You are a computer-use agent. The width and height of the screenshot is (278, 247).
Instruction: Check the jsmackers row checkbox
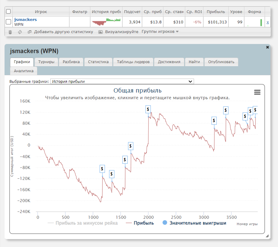(8, 22)
